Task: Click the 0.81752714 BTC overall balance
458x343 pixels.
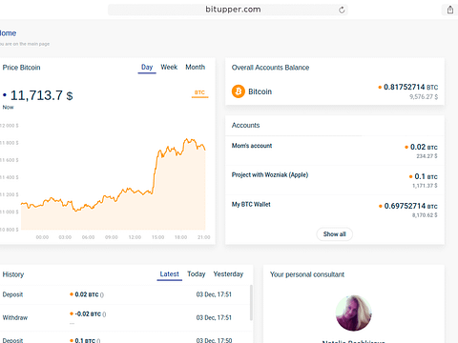Action: coord(408,87)
